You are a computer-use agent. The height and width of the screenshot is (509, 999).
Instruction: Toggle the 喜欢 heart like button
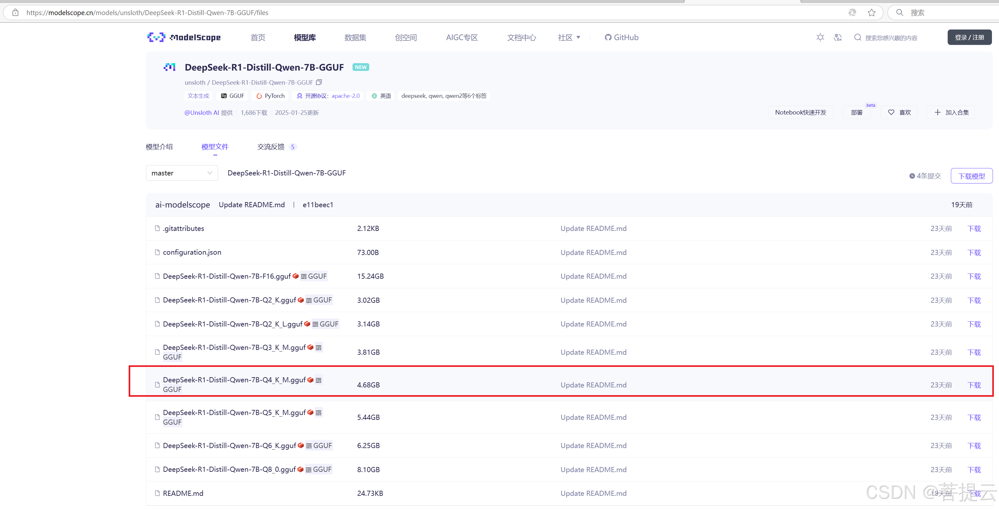[899, 113]
